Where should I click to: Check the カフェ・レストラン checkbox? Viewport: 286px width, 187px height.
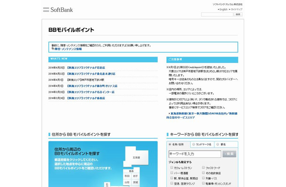(172, 167)
